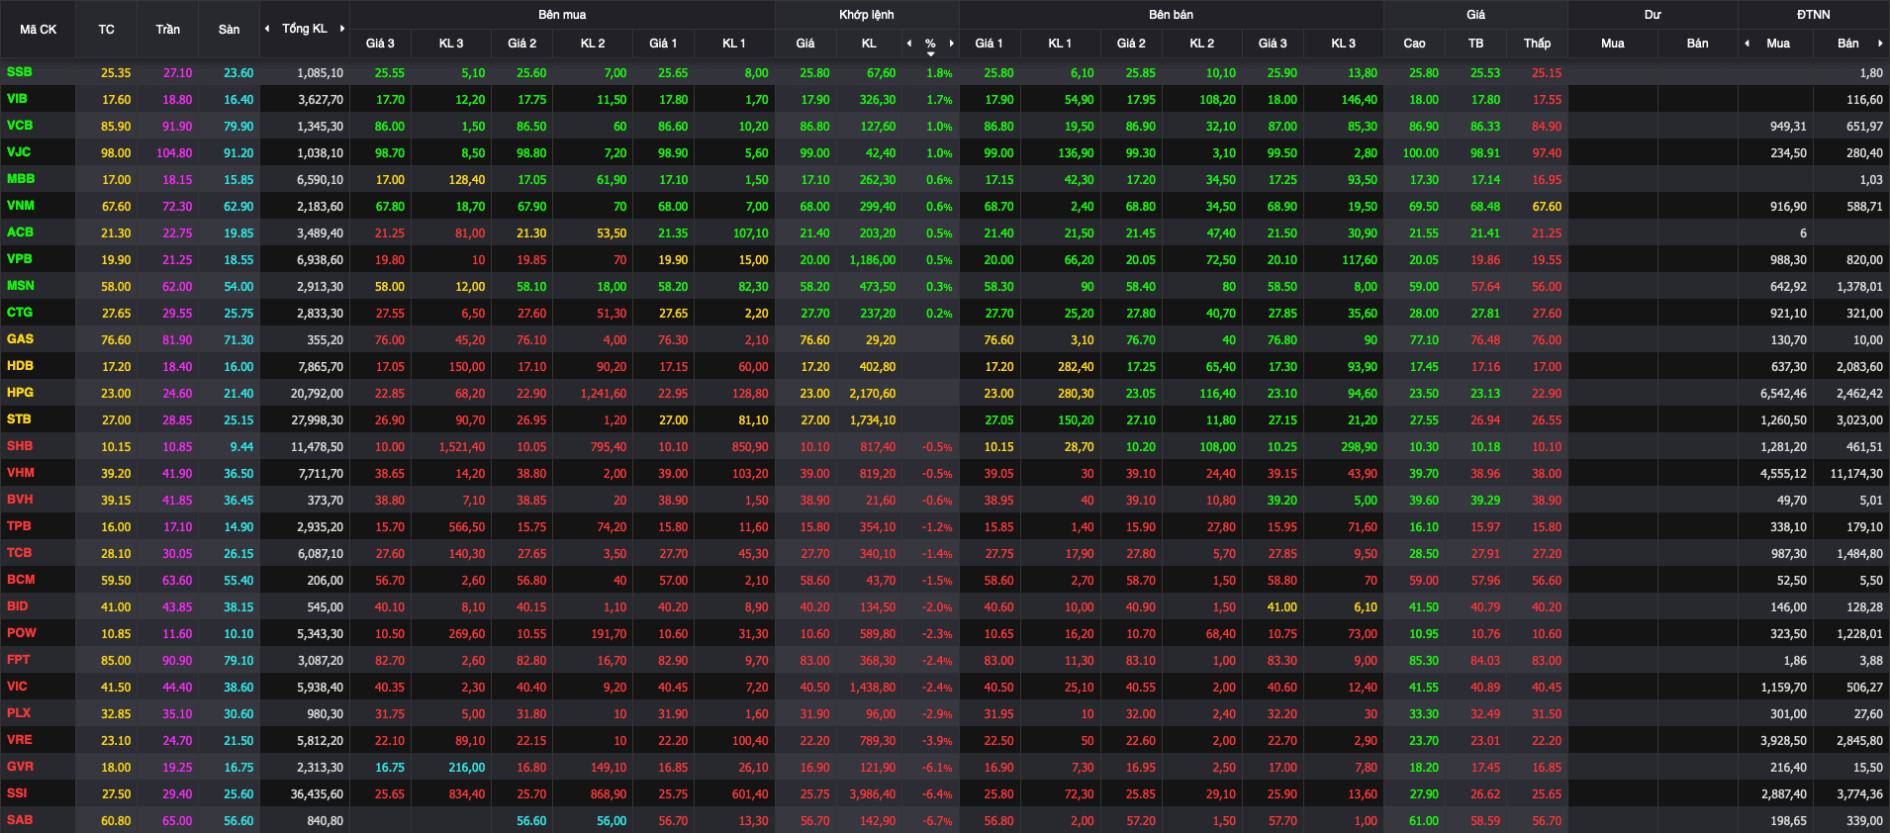Open the VCB stock symbol
The width and height of the screenshot is (1890, 833).
20,126
